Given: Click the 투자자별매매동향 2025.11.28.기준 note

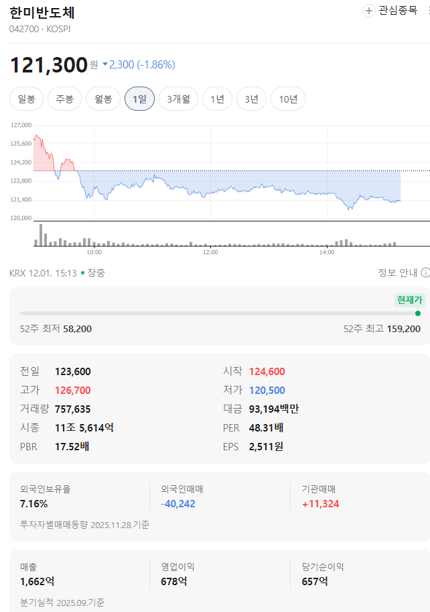Looking at the screenshot, I should (84, 525).
